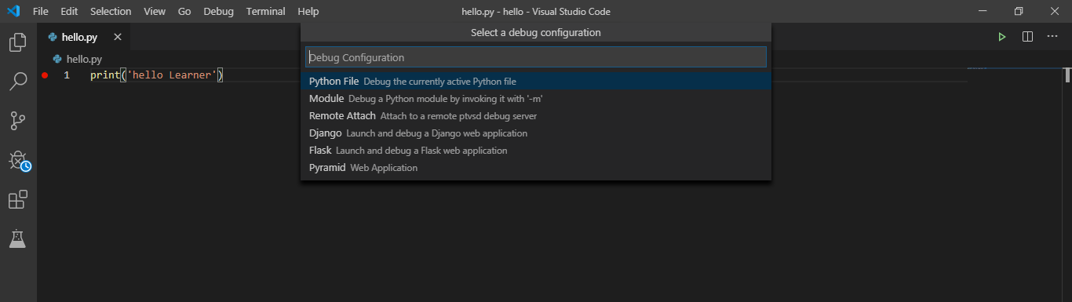Open the Debug view bug icon
This screenshot has height=302, width=1072.
tap(18, 161)
